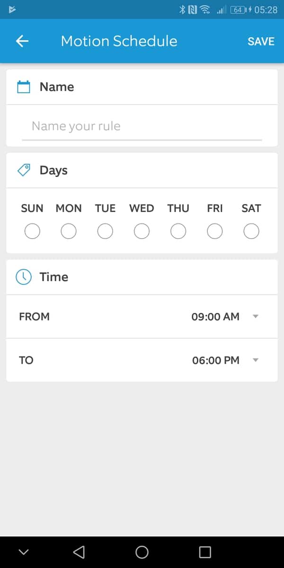
Task: Tap the 06:00 PM end time
Action: (x=216, y=360)
